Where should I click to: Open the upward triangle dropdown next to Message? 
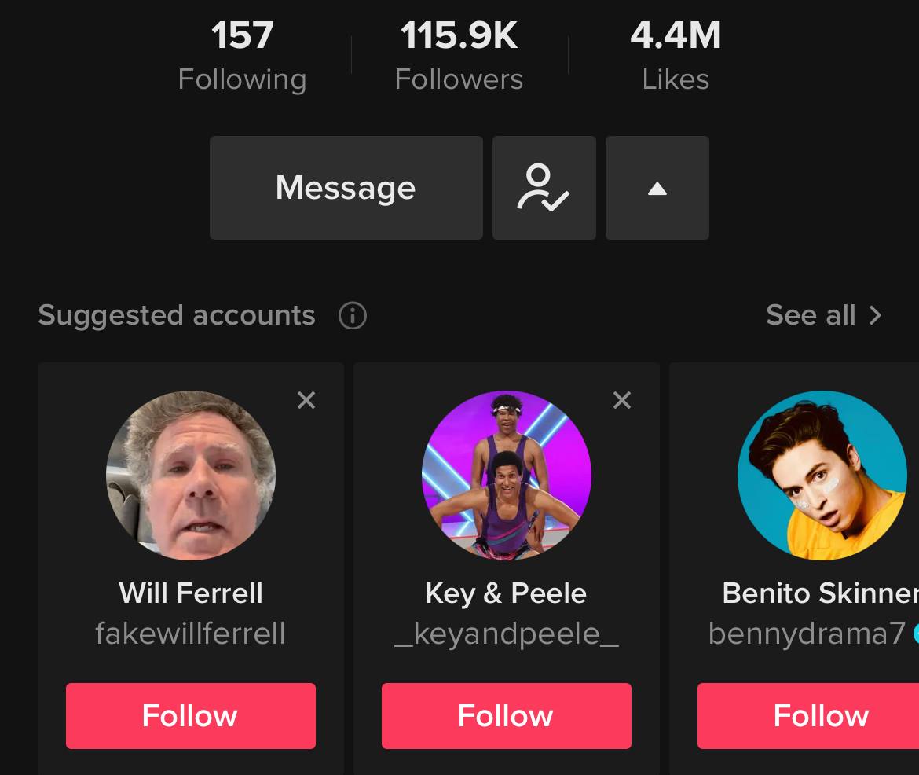coord(657,187)
